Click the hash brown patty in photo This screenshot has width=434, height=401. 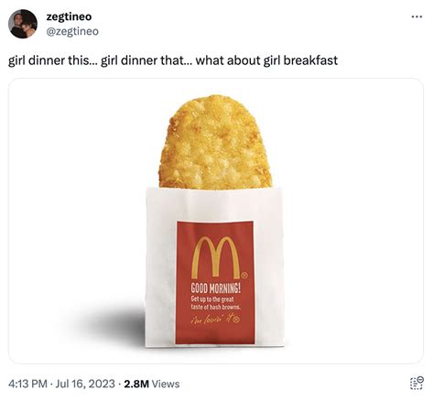coord(215,143)
